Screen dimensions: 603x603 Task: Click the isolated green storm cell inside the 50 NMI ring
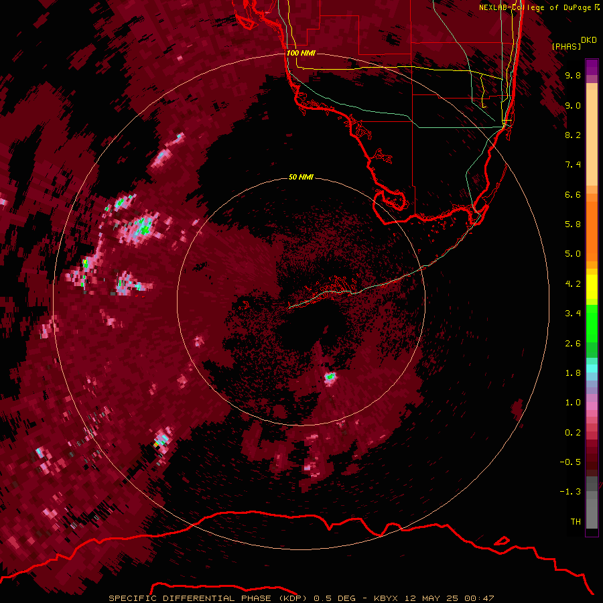tap(330, 377)
